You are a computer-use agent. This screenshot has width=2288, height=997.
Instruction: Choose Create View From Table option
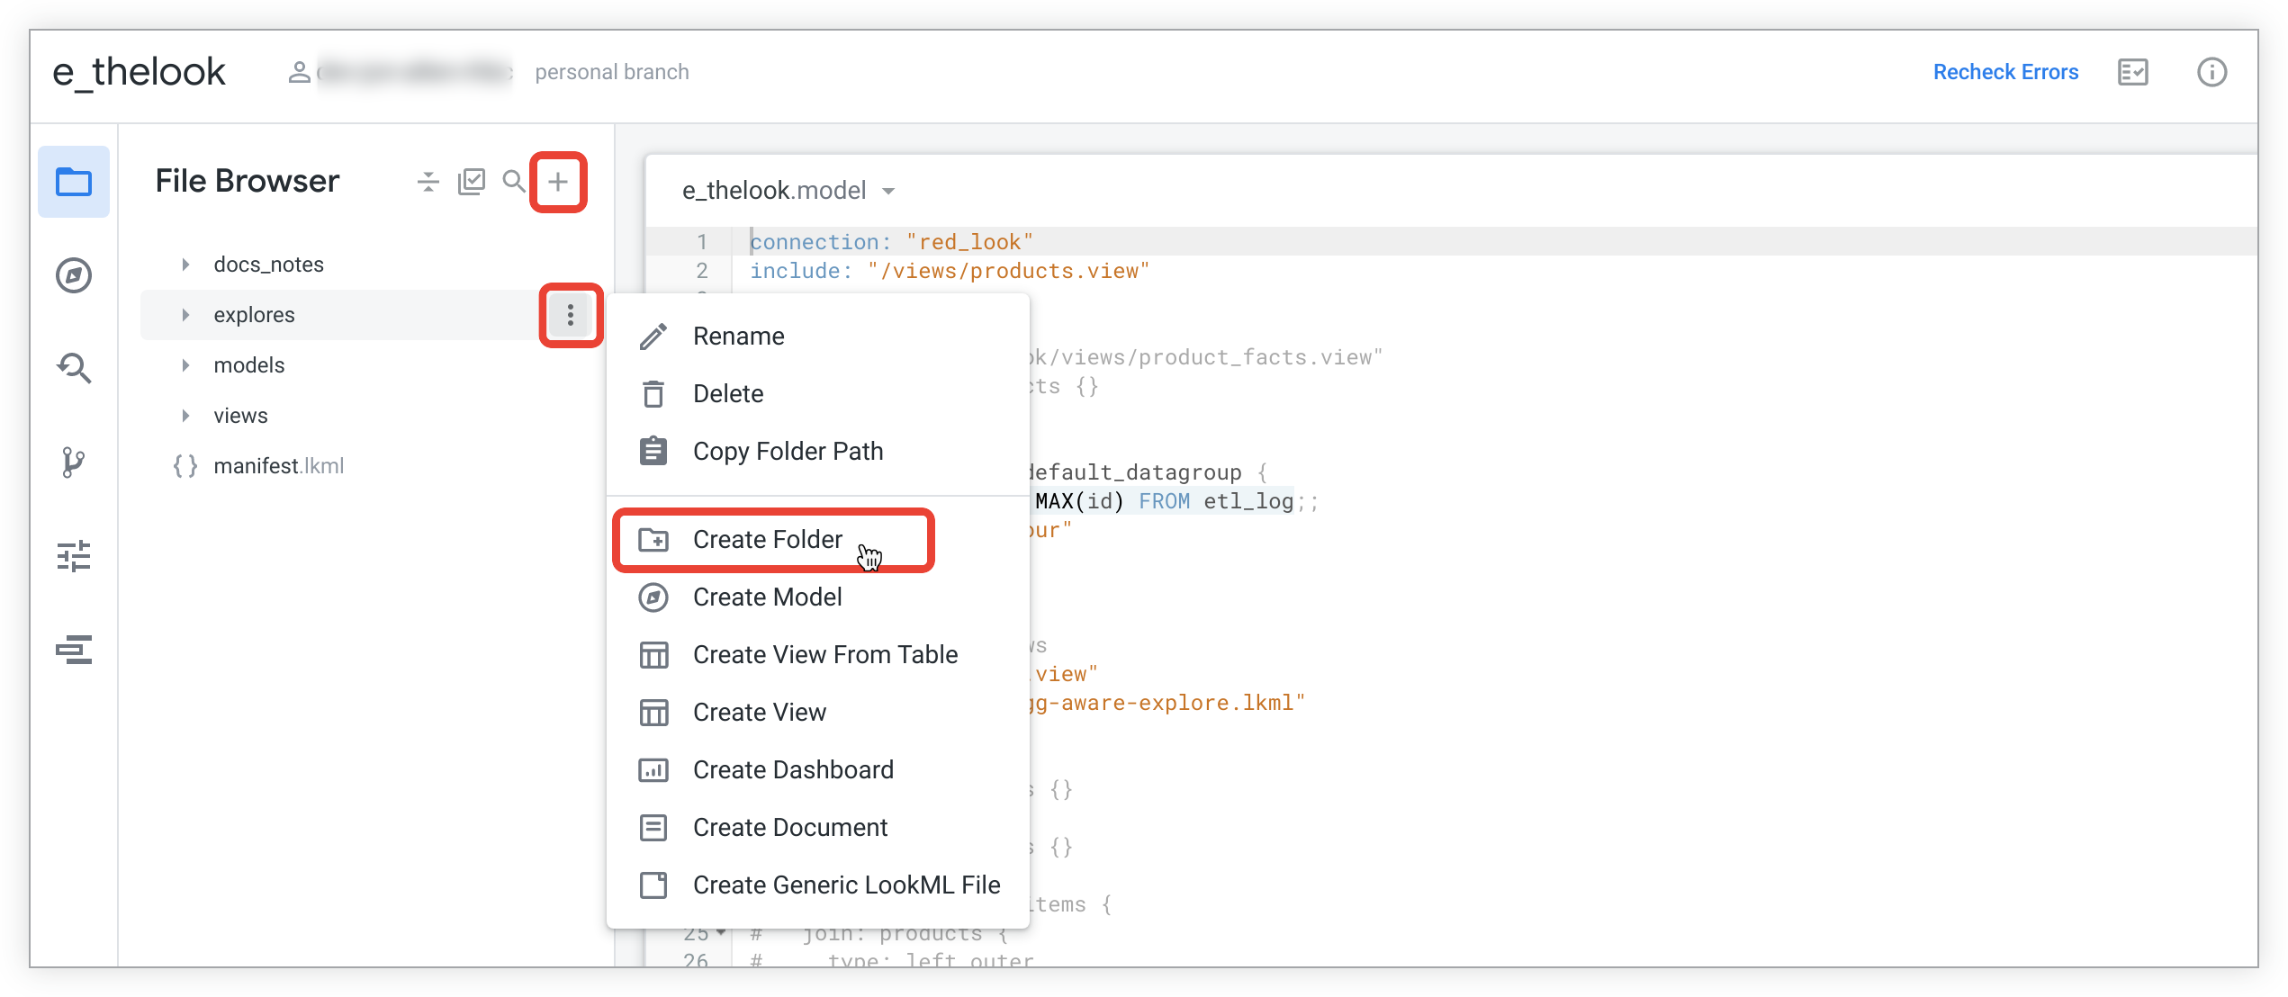(x=824, y=655)
